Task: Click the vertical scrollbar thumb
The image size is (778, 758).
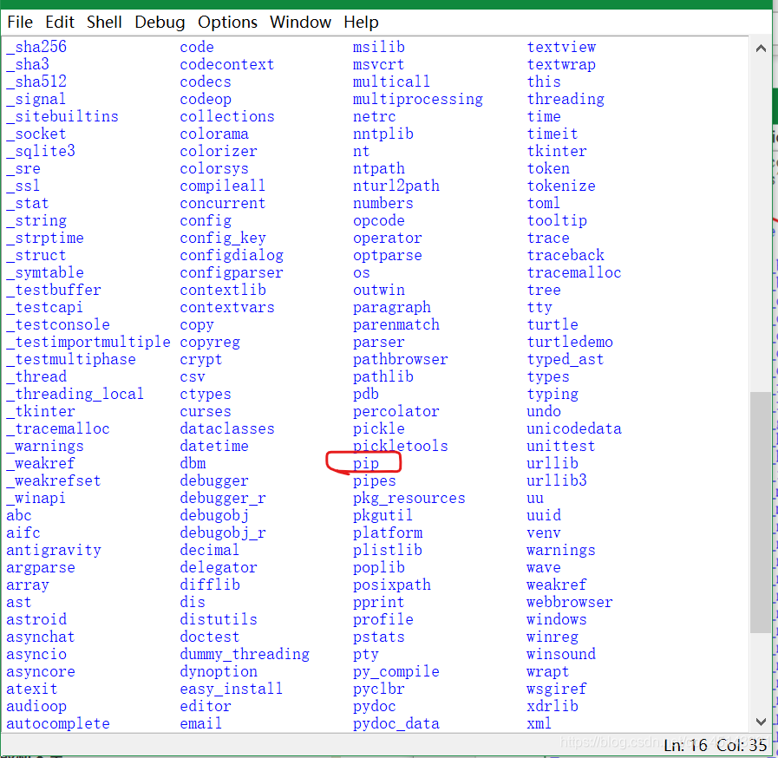Action: coord(760,512)
